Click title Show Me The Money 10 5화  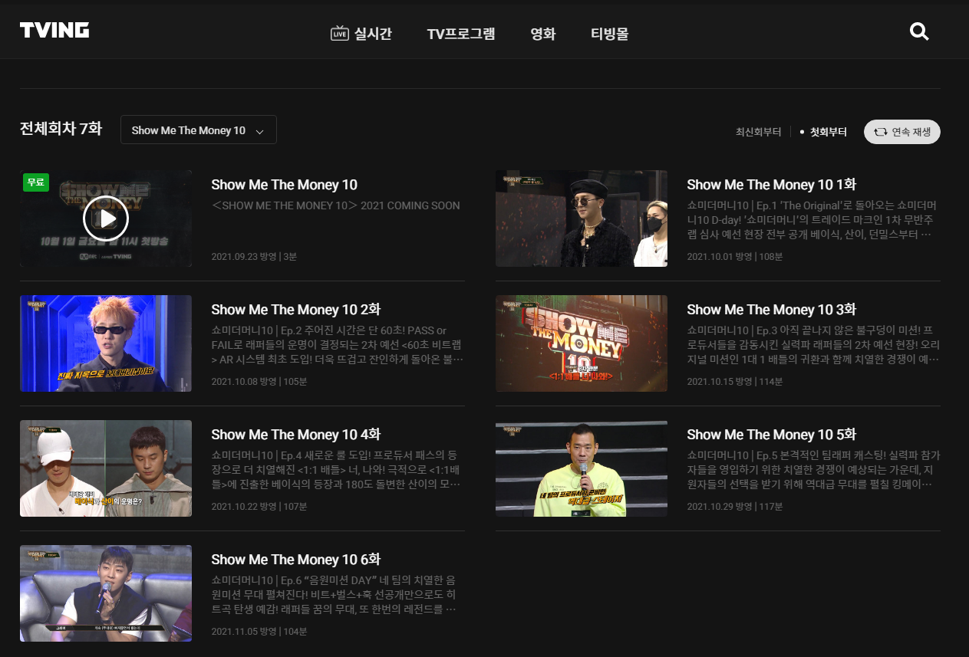pos(772,435)
